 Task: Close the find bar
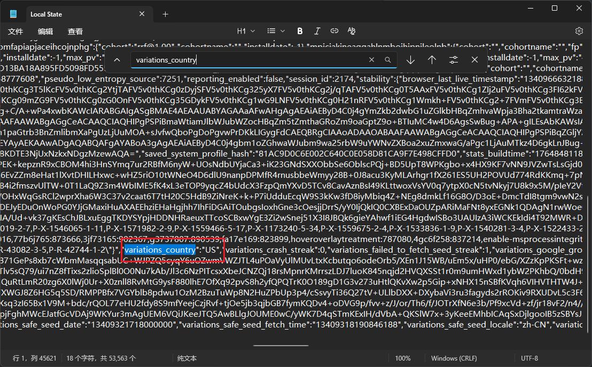[x=474, y=60]
